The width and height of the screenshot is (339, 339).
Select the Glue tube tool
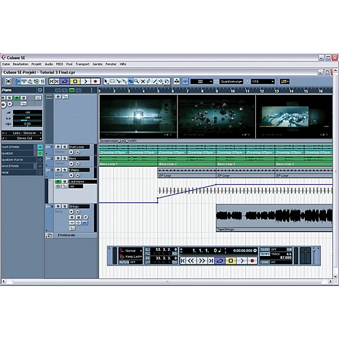(124, 81)
